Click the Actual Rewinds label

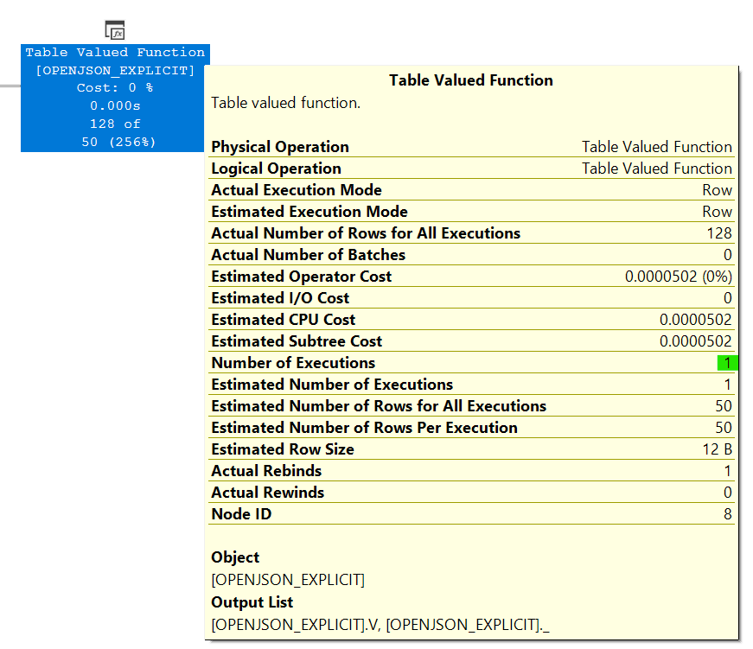[267, 493]
